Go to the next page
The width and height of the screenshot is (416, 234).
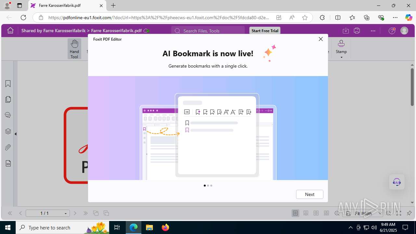[75, 213]
